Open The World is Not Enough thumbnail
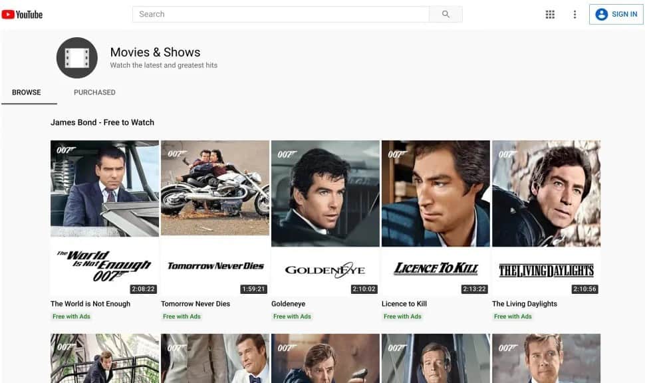 tap(104, 217)
